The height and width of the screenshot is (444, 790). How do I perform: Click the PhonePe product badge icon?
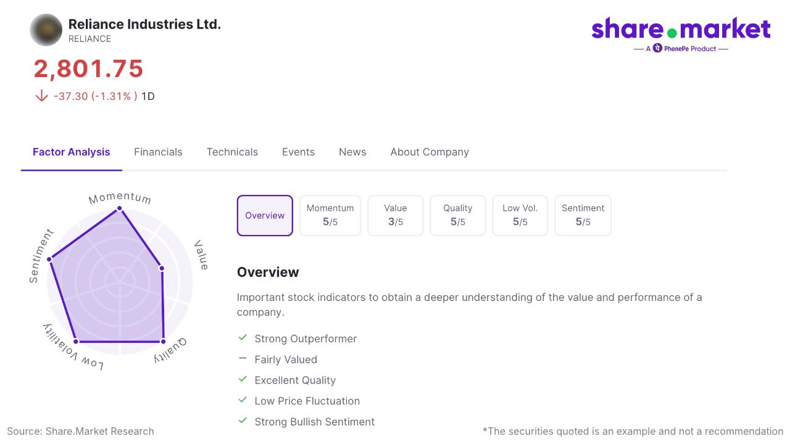tap(657, 48)
